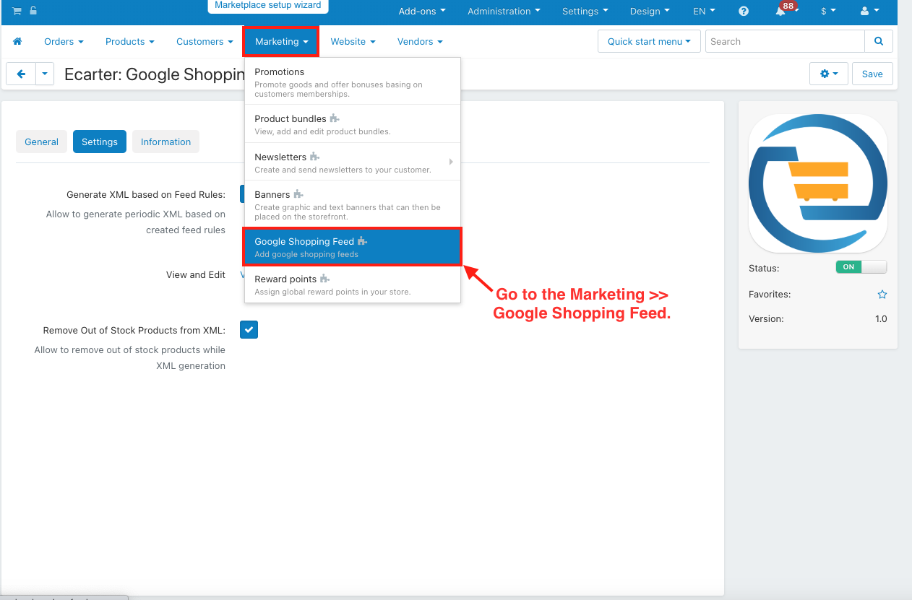Viewport: 912px width, 600px height.
Task: Open the help question mark icon
Action: (x=744, y=12)
